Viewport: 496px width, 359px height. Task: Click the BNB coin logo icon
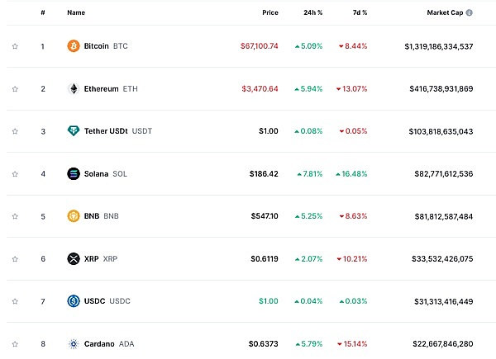74,216
